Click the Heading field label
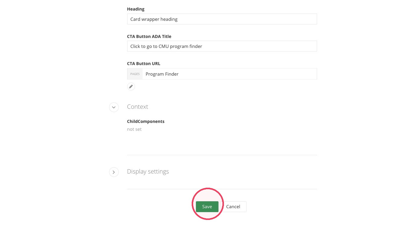 pos(136,9)
